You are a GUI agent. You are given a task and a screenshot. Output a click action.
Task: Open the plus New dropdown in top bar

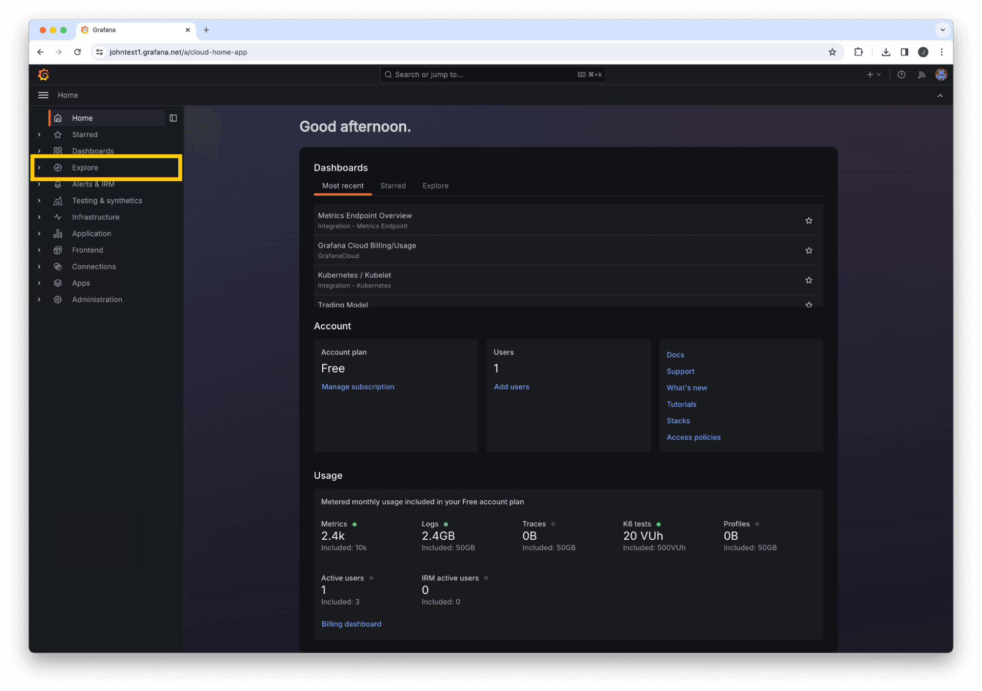click(873, 75)
